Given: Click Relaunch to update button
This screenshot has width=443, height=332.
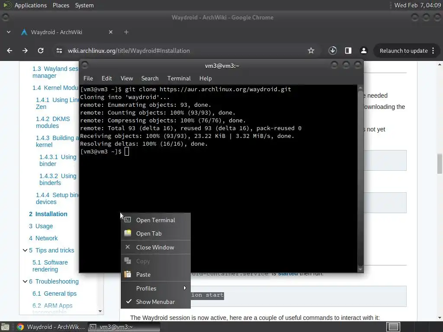Looking at the screenshot, I should [404, 51].
